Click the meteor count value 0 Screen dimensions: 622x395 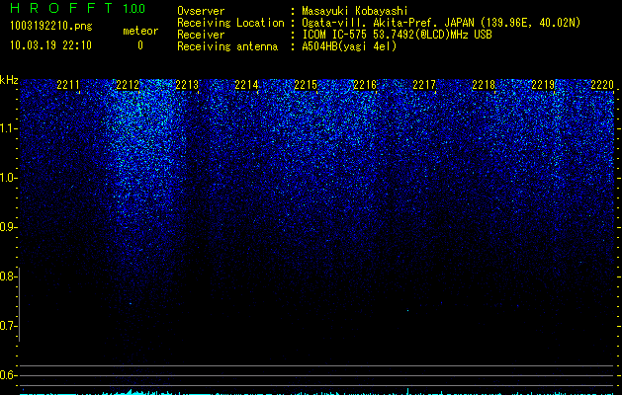(140, 45)
